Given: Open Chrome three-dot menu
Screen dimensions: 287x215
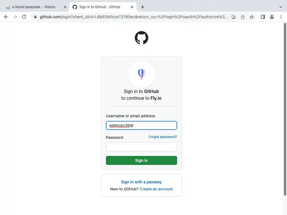Looking at the screenshot, I should coord(281,17).
